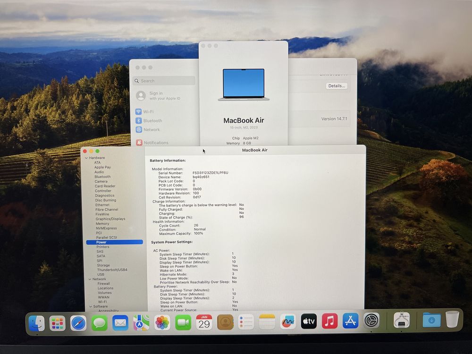Select Graphics/Displays in Hardware list
Viewport: 472px width, 354px height.
click(x=110, y=219)
